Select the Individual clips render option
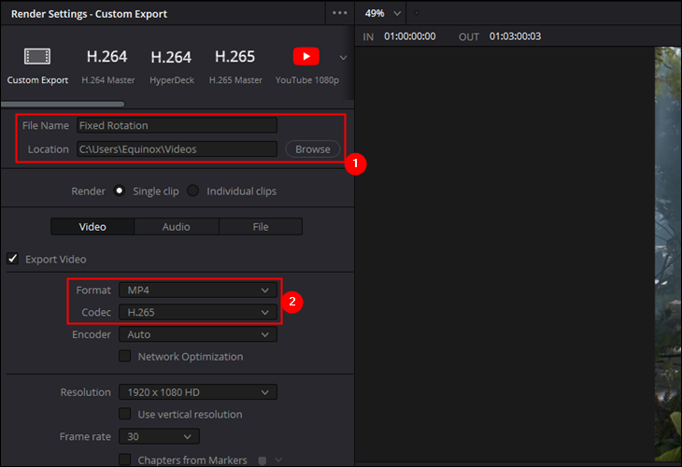Image resolution: width=682 pixels, height=467 pixels. (x=193, y=191)
